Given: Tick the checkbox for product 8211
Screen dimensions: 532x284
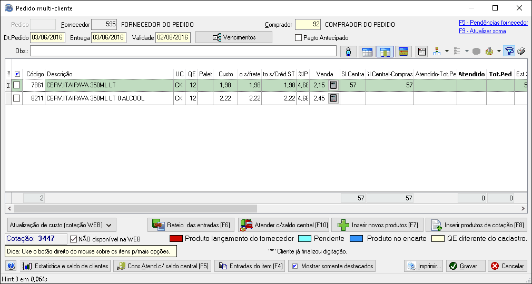Looking at the screenshot, I should pyautogui.click(x=16, y=98).
